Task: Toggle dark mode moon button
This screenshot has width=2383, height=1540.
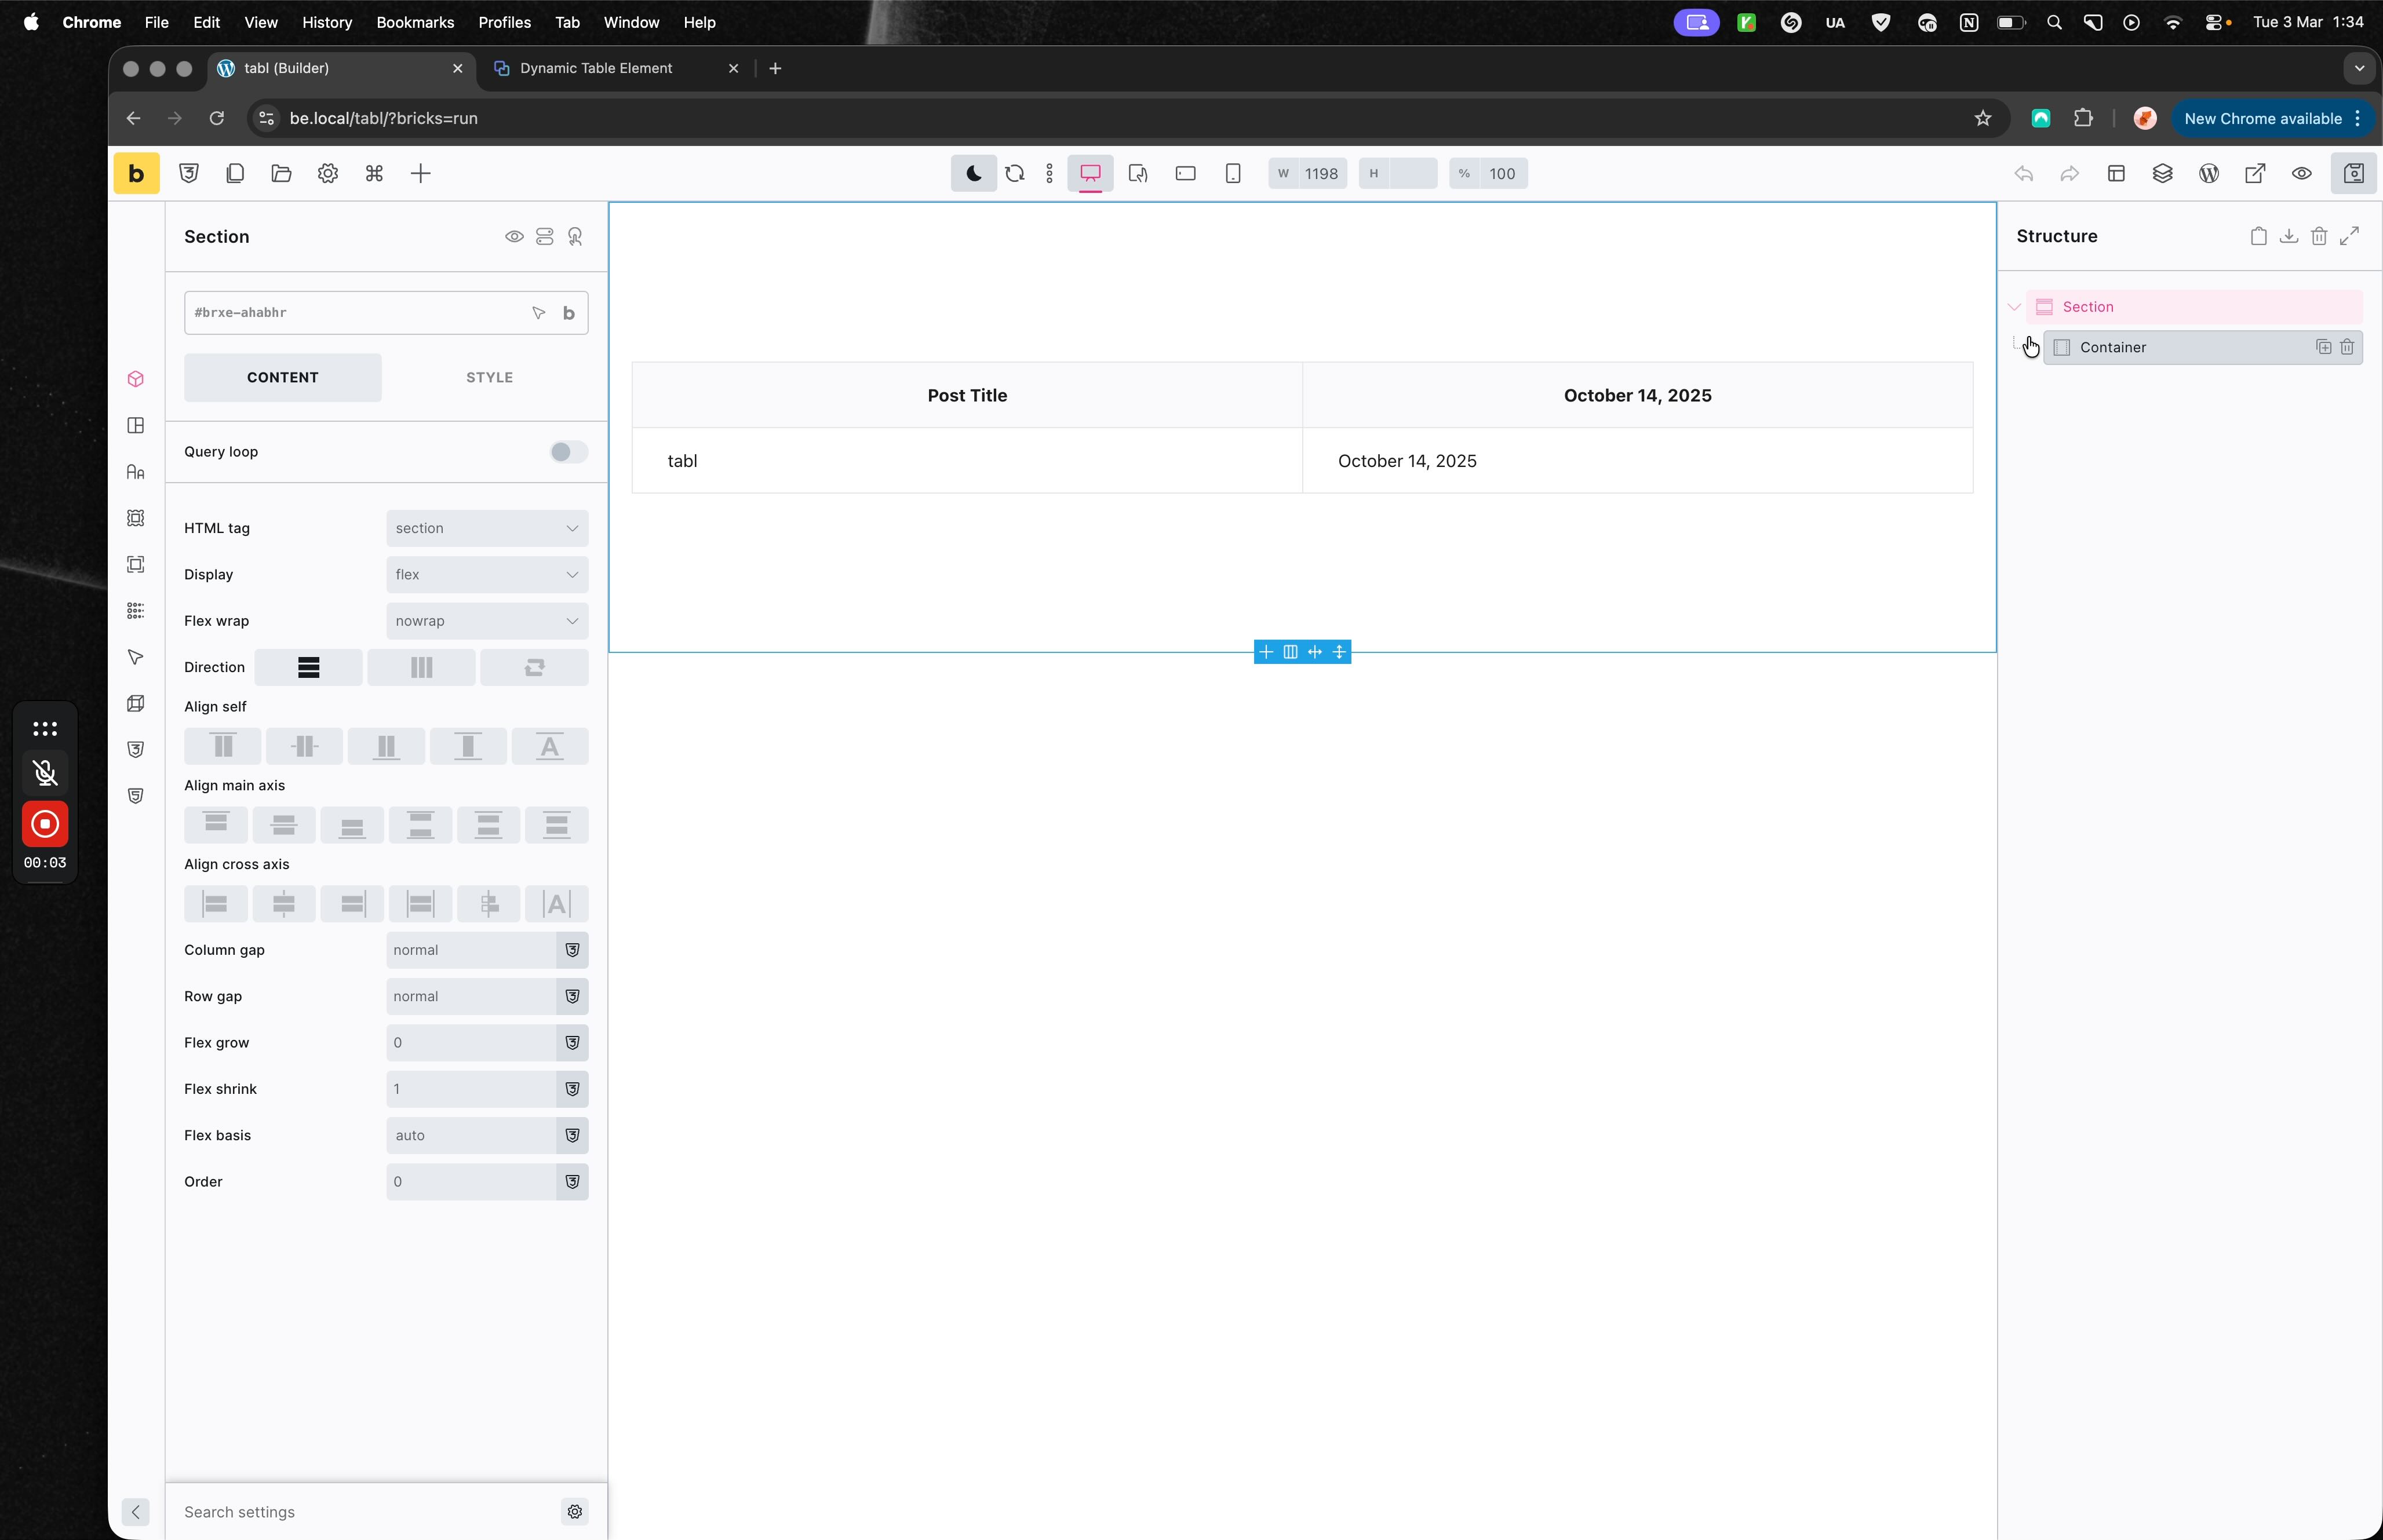Action: 973,173
